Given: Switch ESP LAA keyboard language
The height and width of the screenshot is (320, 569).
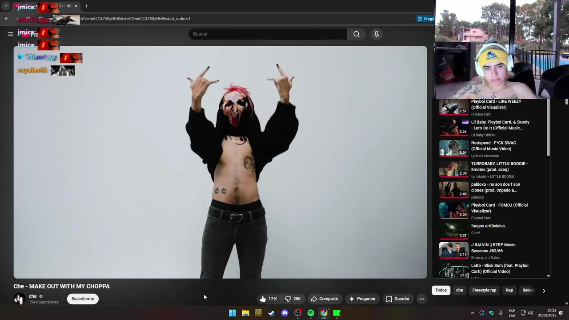Looking at the screenshot, I should [x=512, y=313].
